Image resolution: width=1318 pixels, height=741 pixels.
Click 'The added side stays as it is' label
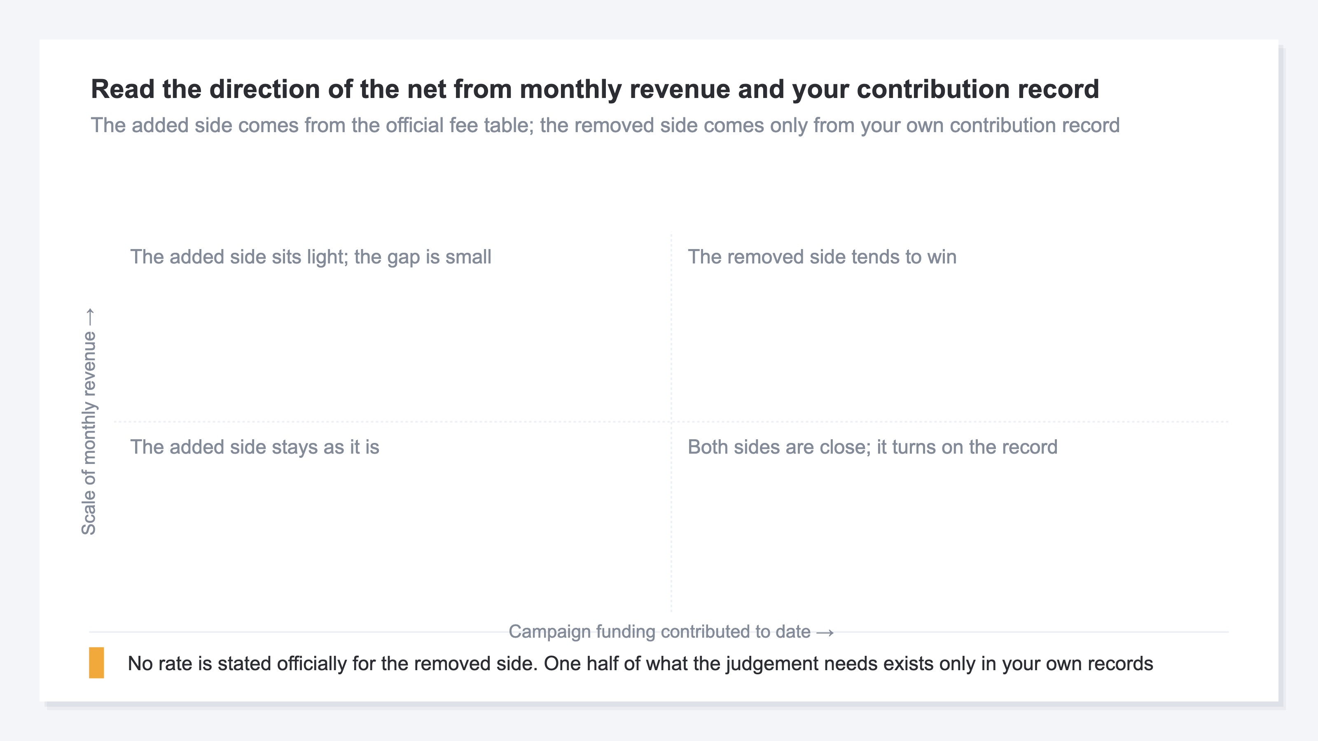point(255,447)
